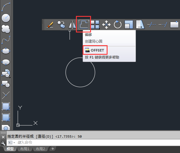Activate the Erase tool
The image size is (180, 153).
pyautogui.click(x=50, y=25)
